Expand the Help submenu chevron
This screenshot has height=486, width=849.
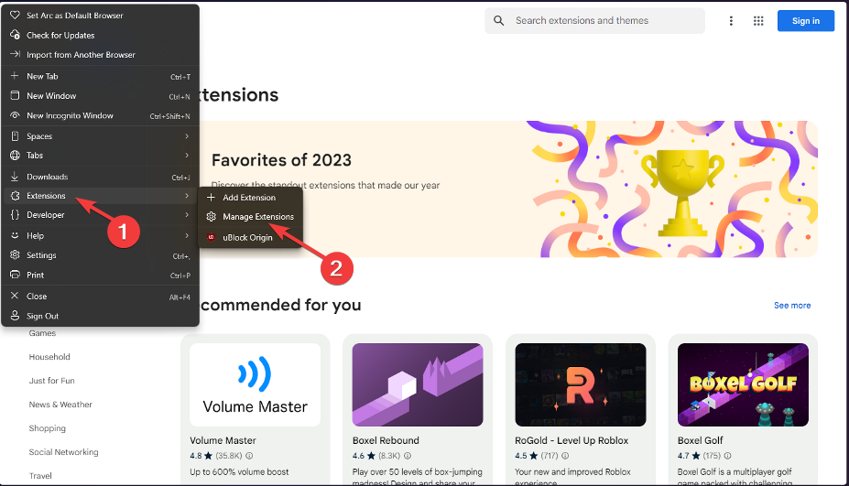pos(187,235)
